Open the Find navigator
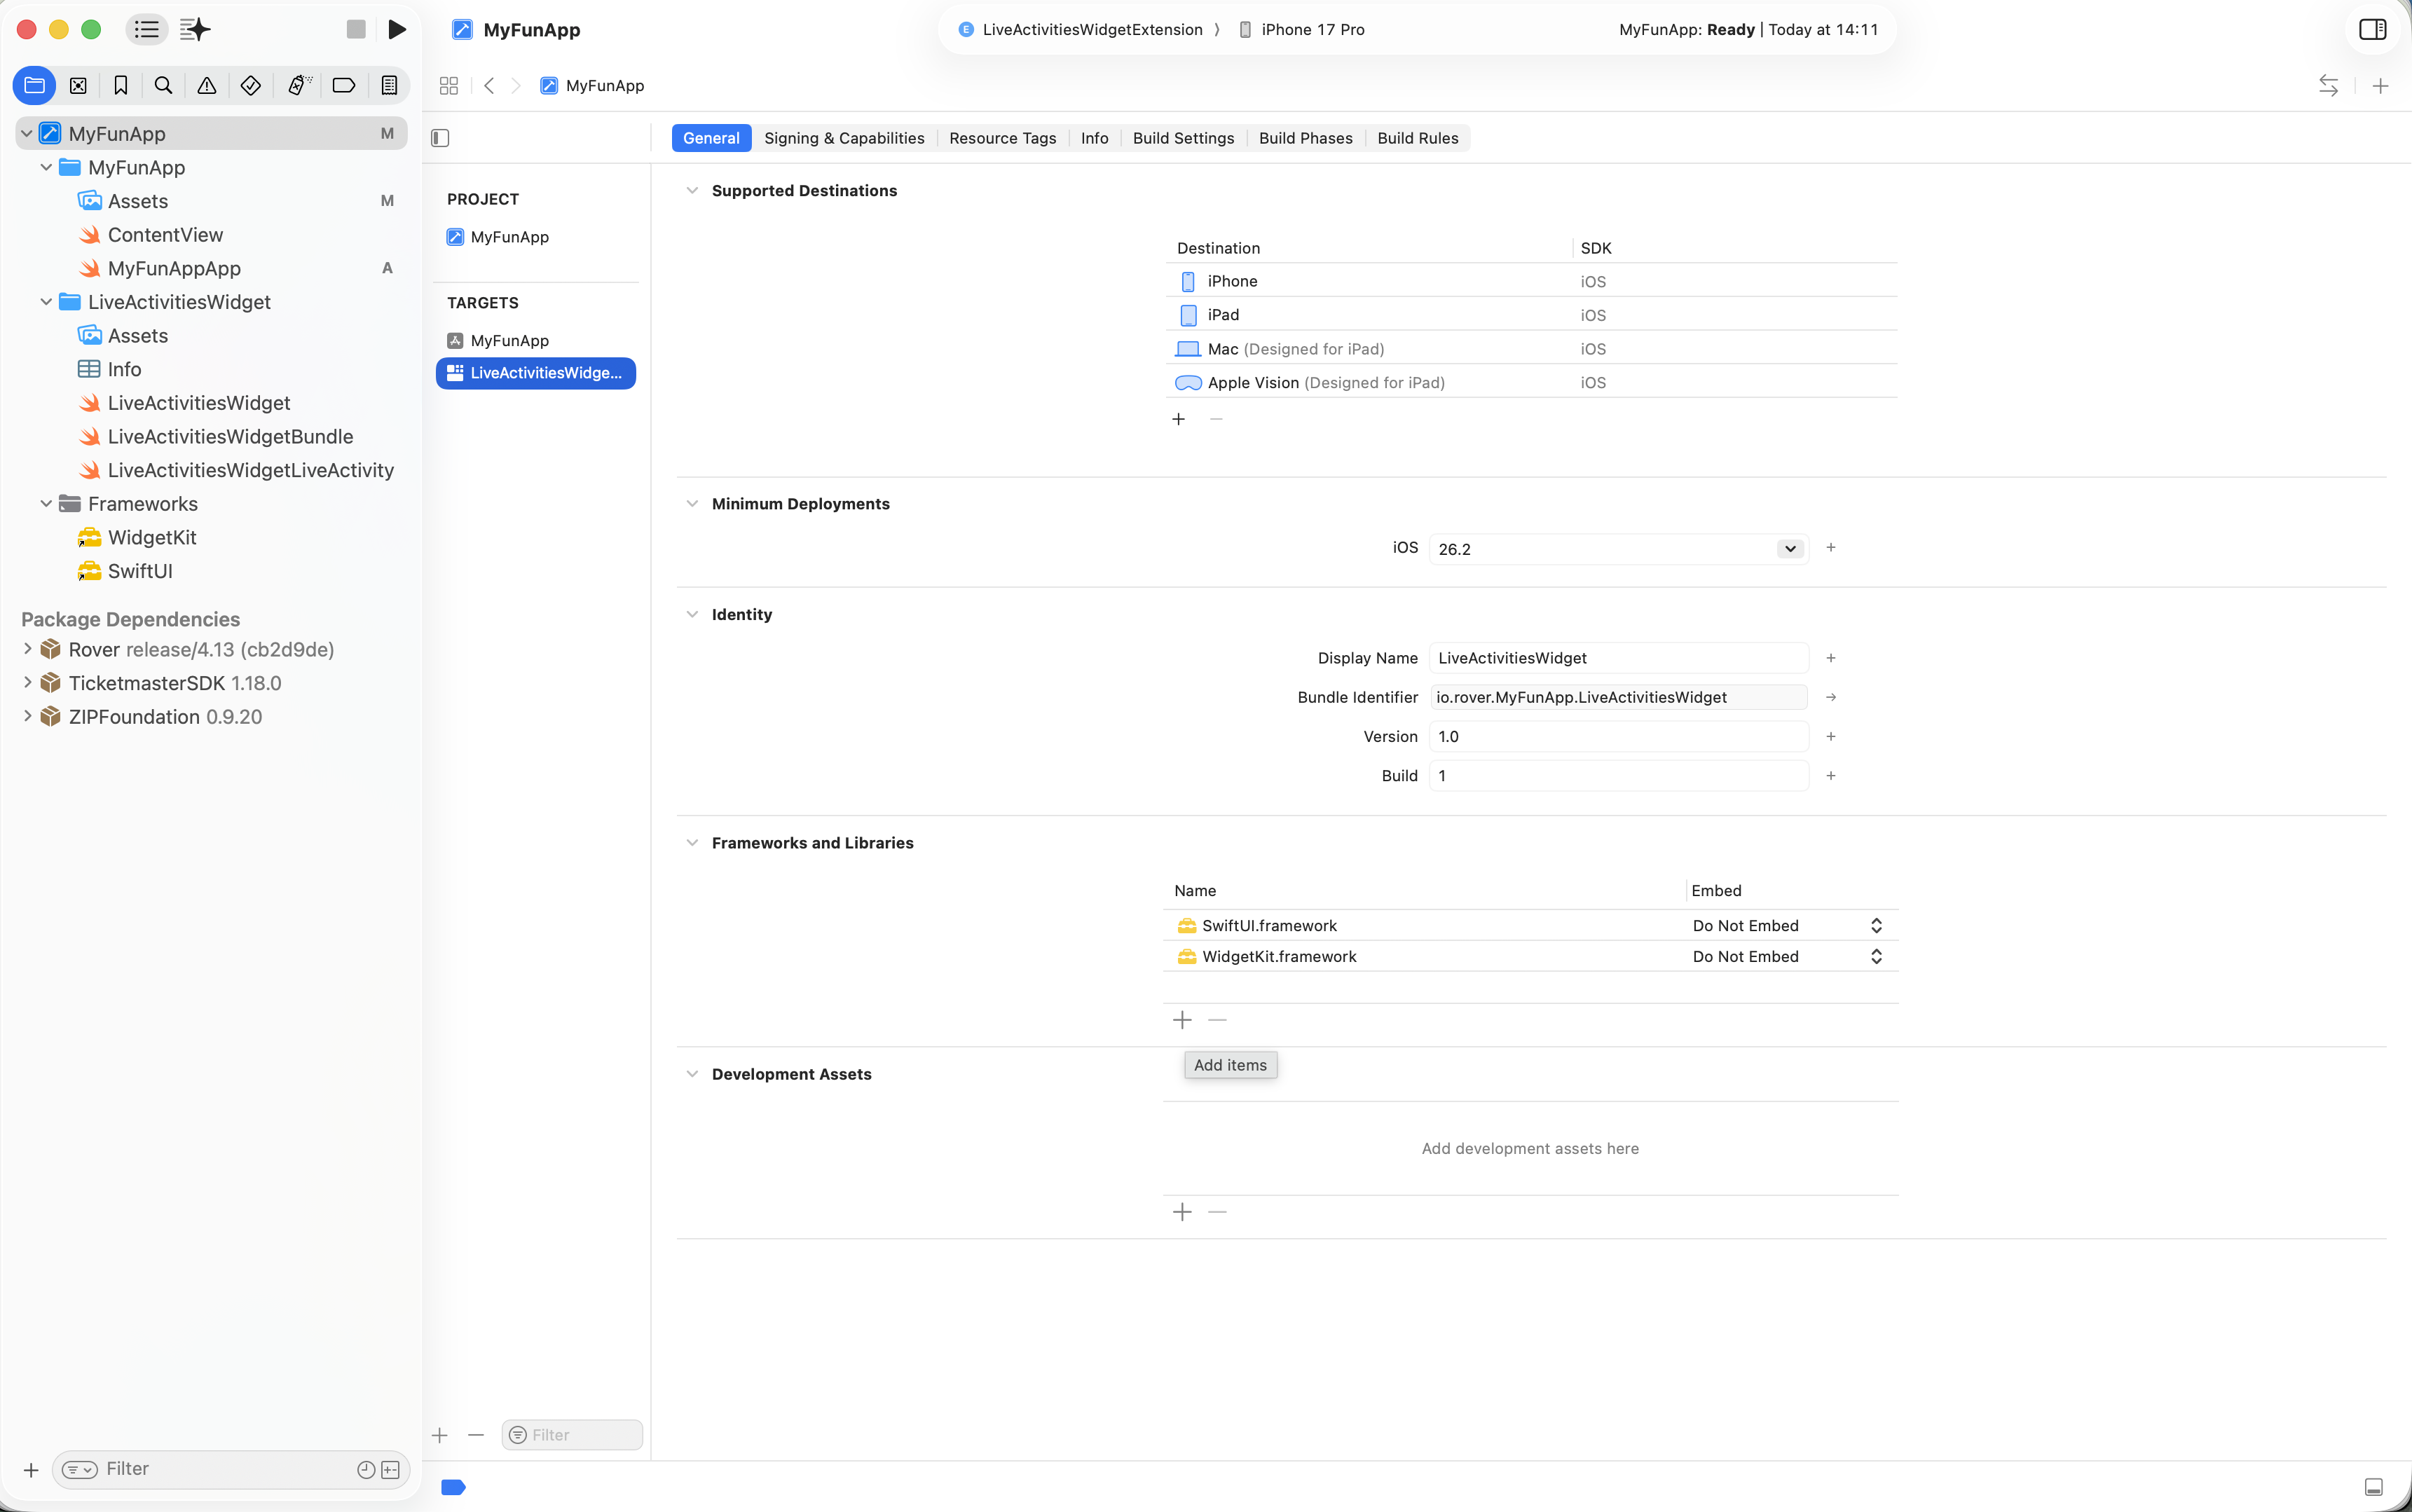Screen dimensions: 2412x1512 tap(163, 85)
